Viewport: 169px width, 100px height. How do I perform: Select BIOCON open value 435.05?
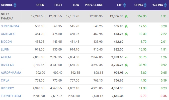40,42
